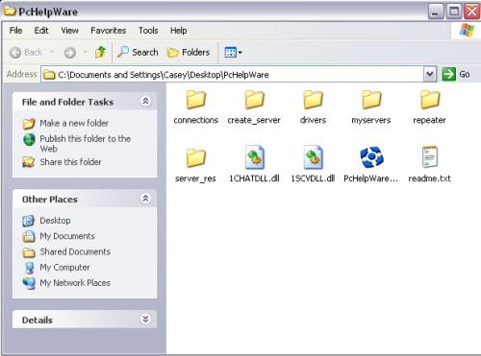
Task: Click the PcHelpWare title bar folder icon
Action: tap(10, 12)
